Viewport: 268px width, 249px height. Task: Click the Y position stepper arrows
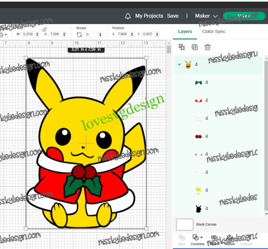click(157, 34)
